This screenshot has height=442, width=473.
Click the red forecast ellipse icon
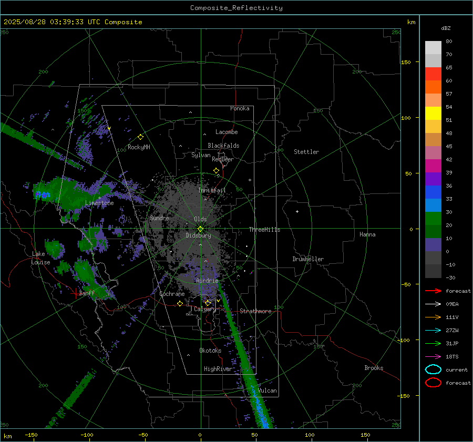coord(433,383)
